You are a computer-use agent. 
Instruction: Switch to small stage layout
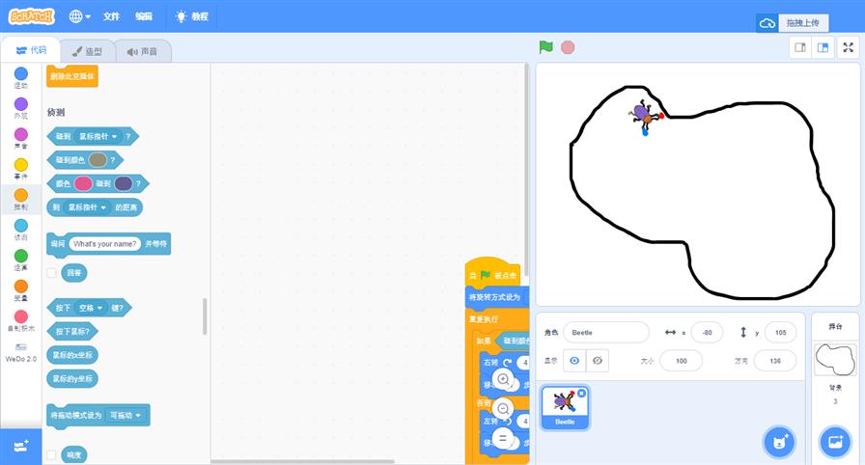tap(800, 48)
